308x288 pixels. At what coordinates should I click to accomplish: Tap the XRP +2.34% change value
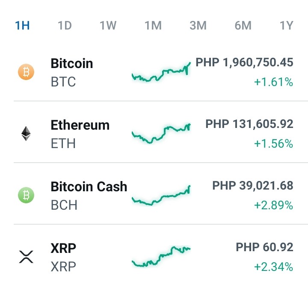coord(273,267)
